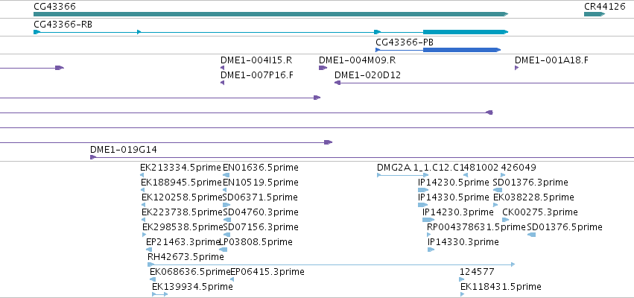Select the CG43366-RB transcript label

coord(63,25)
